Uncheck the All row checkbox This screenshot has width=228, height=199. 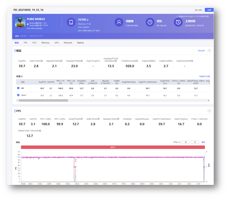coord(18,88)
